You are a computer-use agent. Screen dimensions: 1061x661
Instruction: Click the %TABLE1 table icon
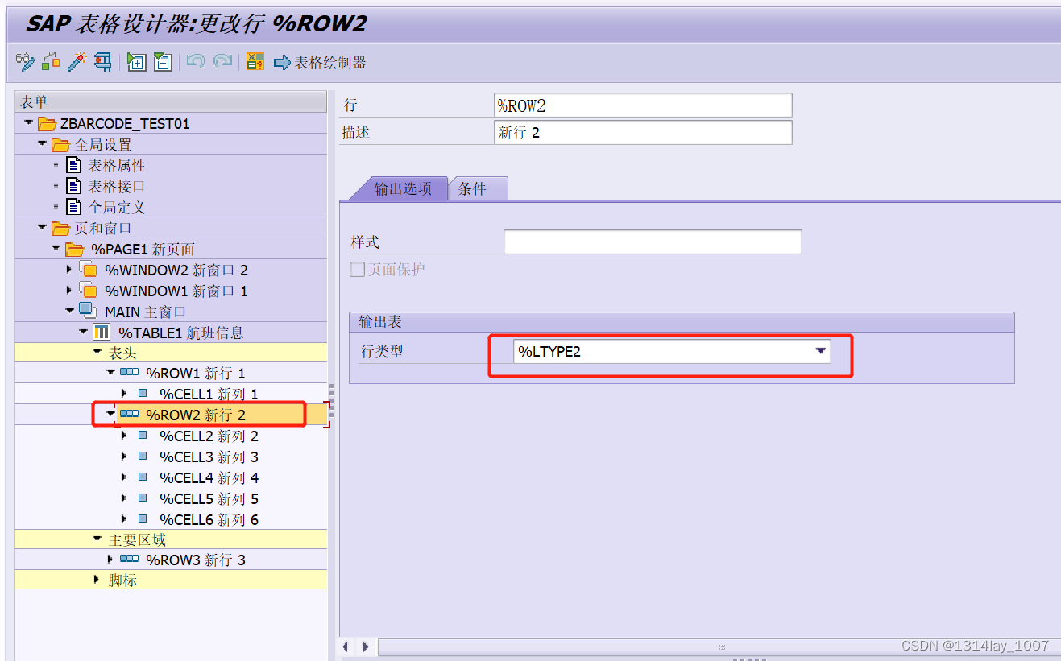pos(102,332)
